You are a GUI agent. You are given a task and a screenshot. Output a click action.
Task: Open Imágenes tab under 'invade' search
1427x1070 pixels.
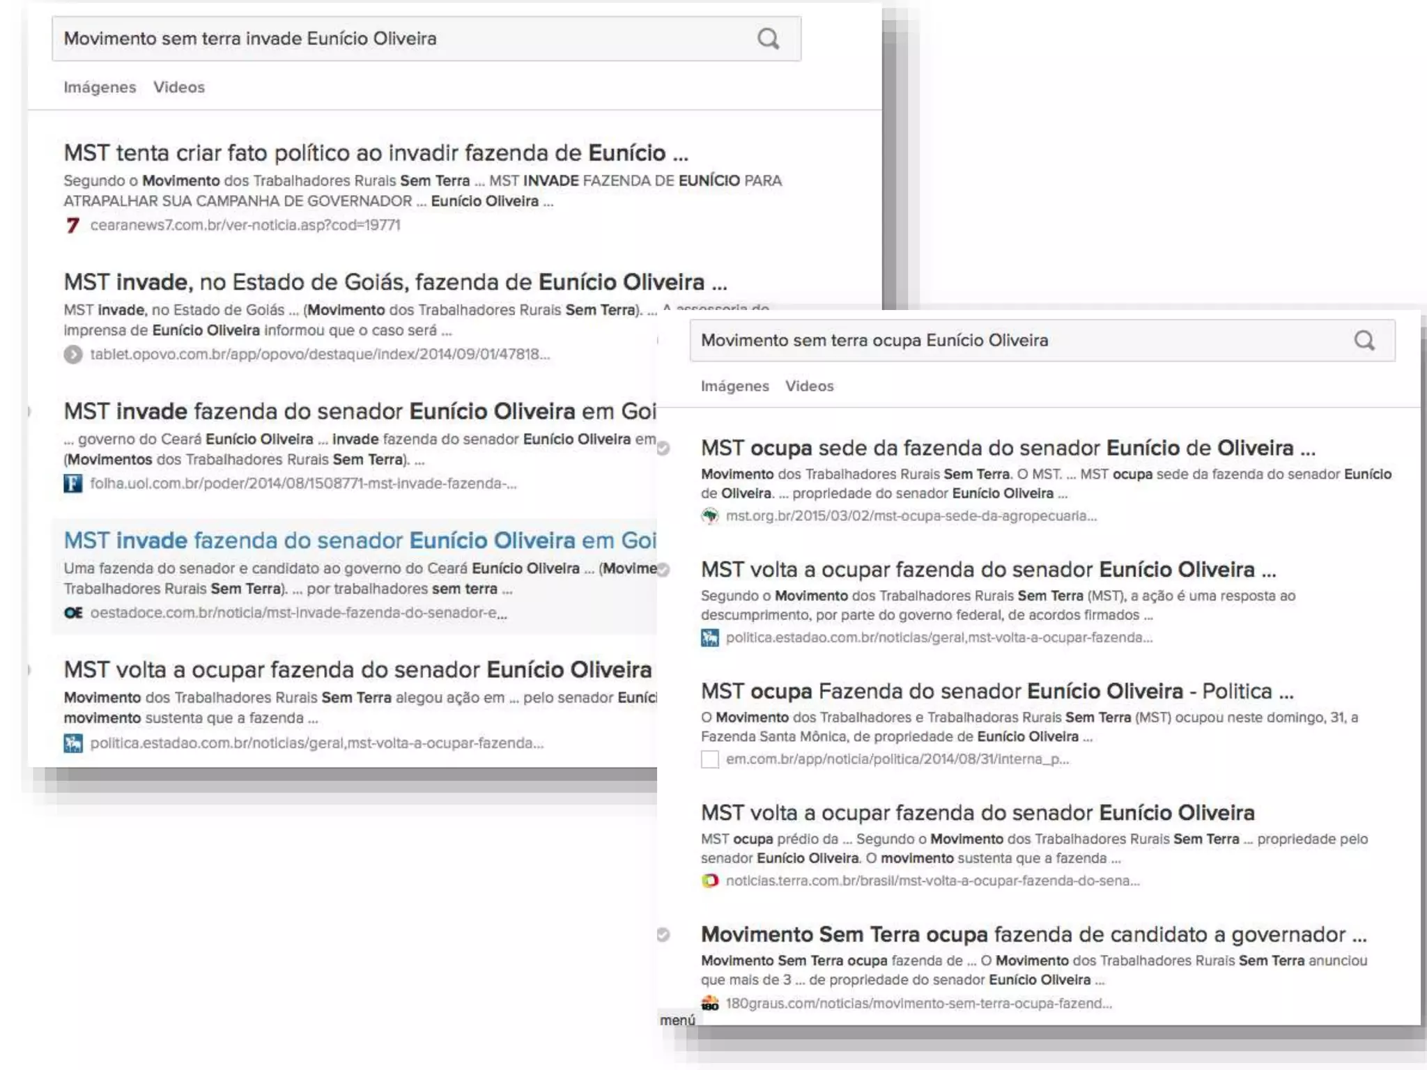(100, 87)
